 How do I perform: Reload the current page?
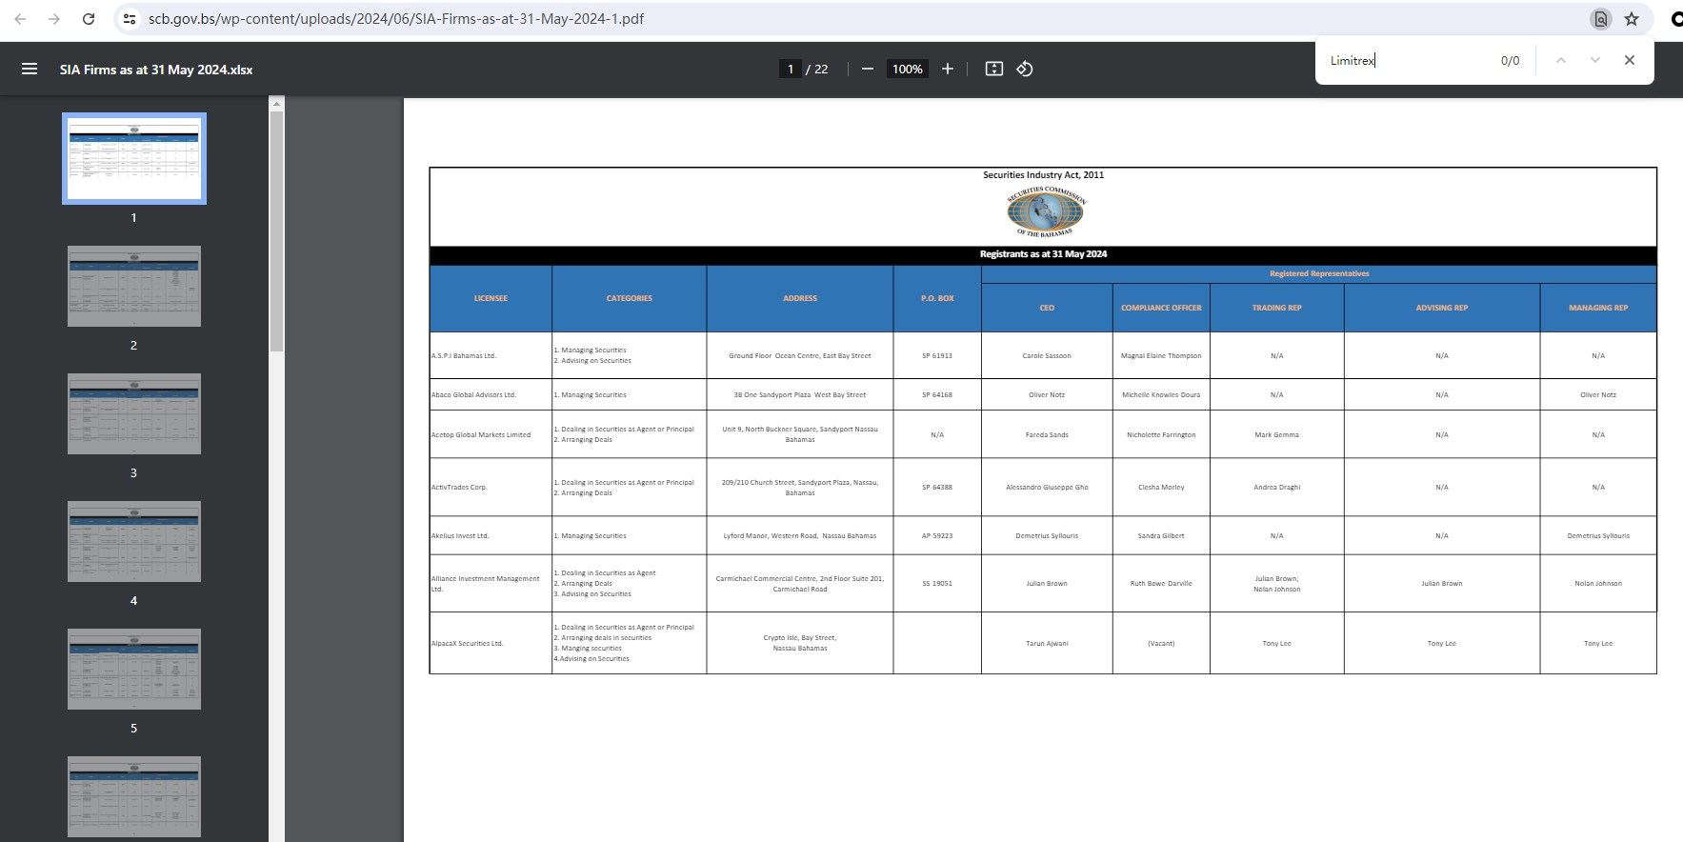[x=89, y=19]
